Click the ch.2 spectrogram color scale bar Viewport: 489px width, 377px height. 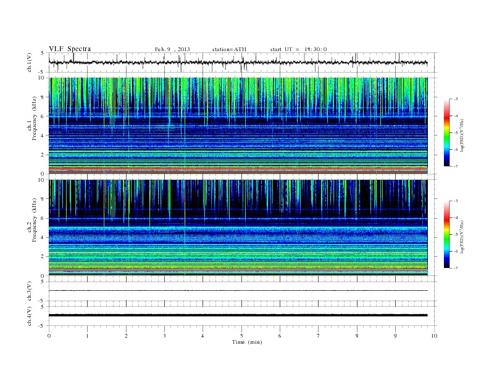(446, 235)
